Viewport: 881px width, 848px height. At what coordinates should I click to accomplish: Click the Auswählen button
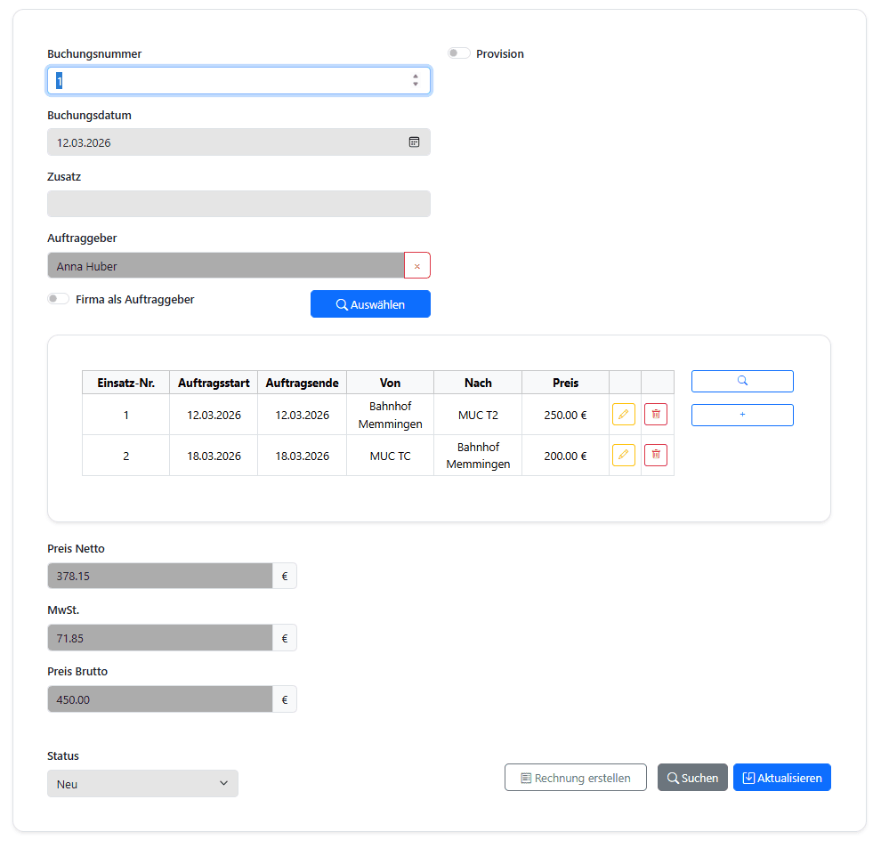pyautogui.click(x=370, y=303)
